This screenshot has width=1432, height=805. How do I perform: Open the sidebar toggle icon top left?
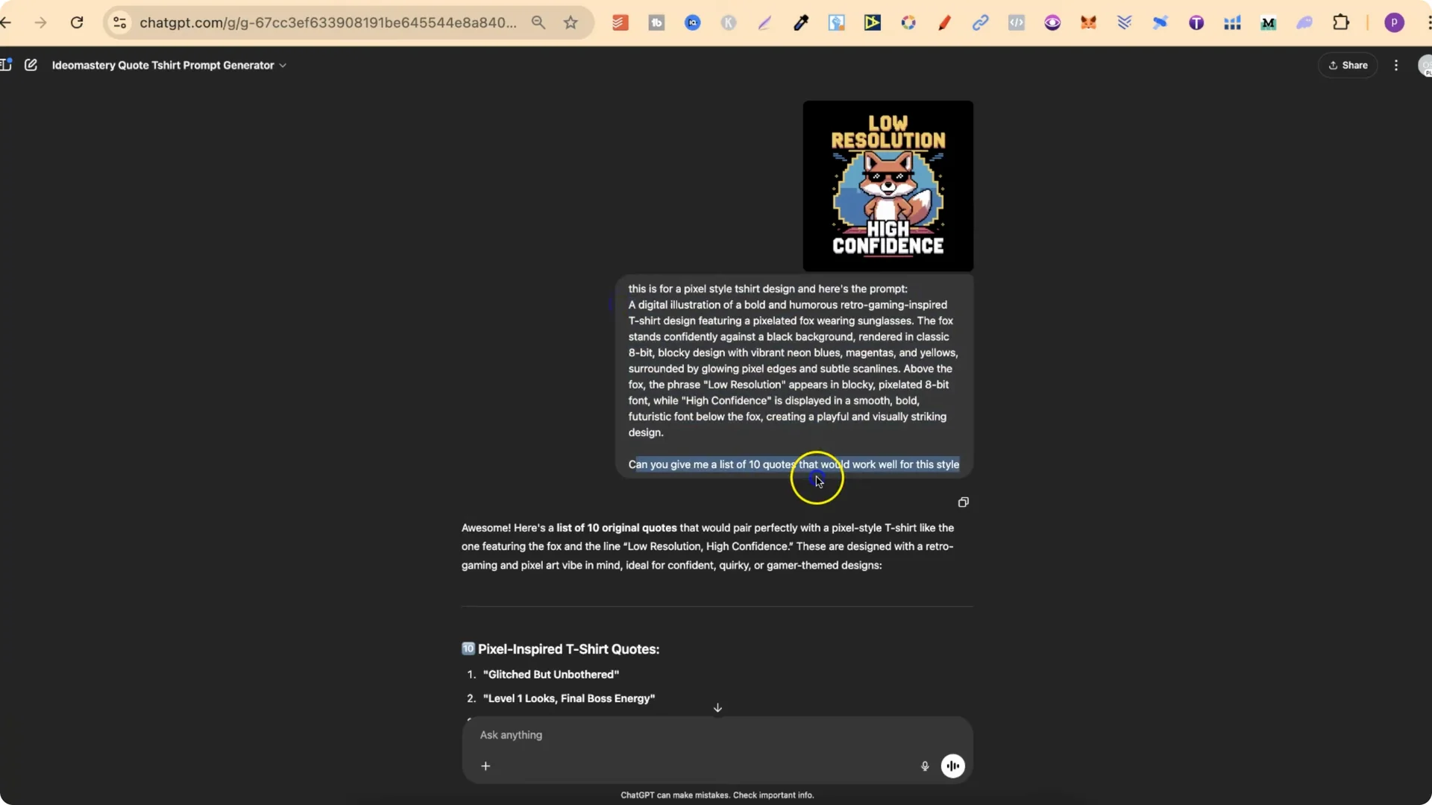pos(7,65)
